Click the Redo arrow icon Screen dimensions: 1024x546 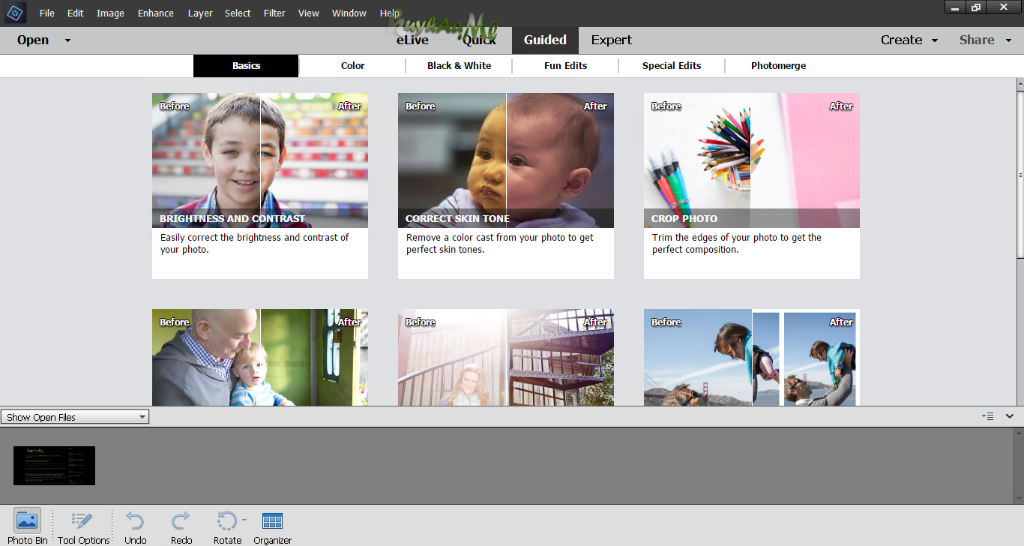coord(181,520)
